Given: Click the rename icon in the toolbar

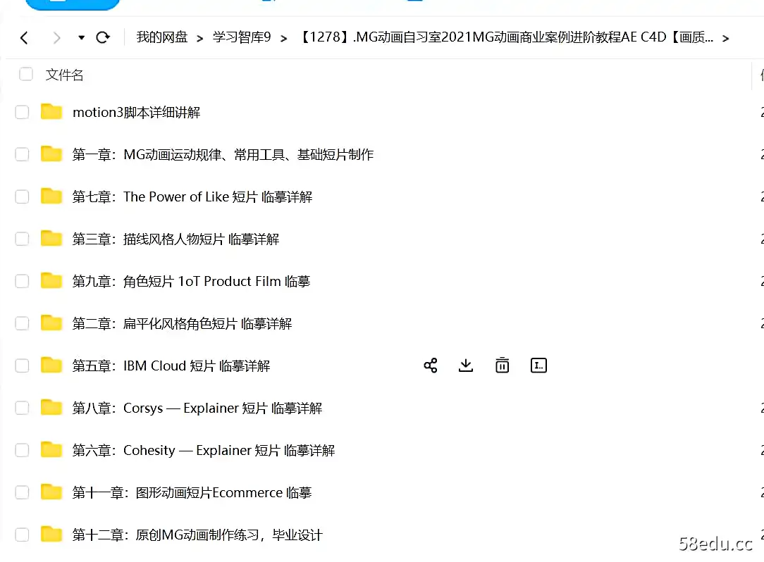Looking at the screenshot, I should (x=538, y=365).
